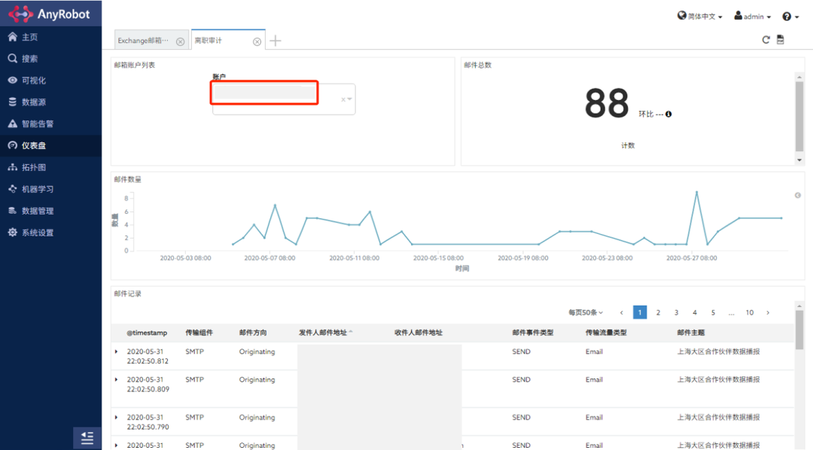
Task: Toggle the chart legend arrow
Action: [x=797, y=196]
